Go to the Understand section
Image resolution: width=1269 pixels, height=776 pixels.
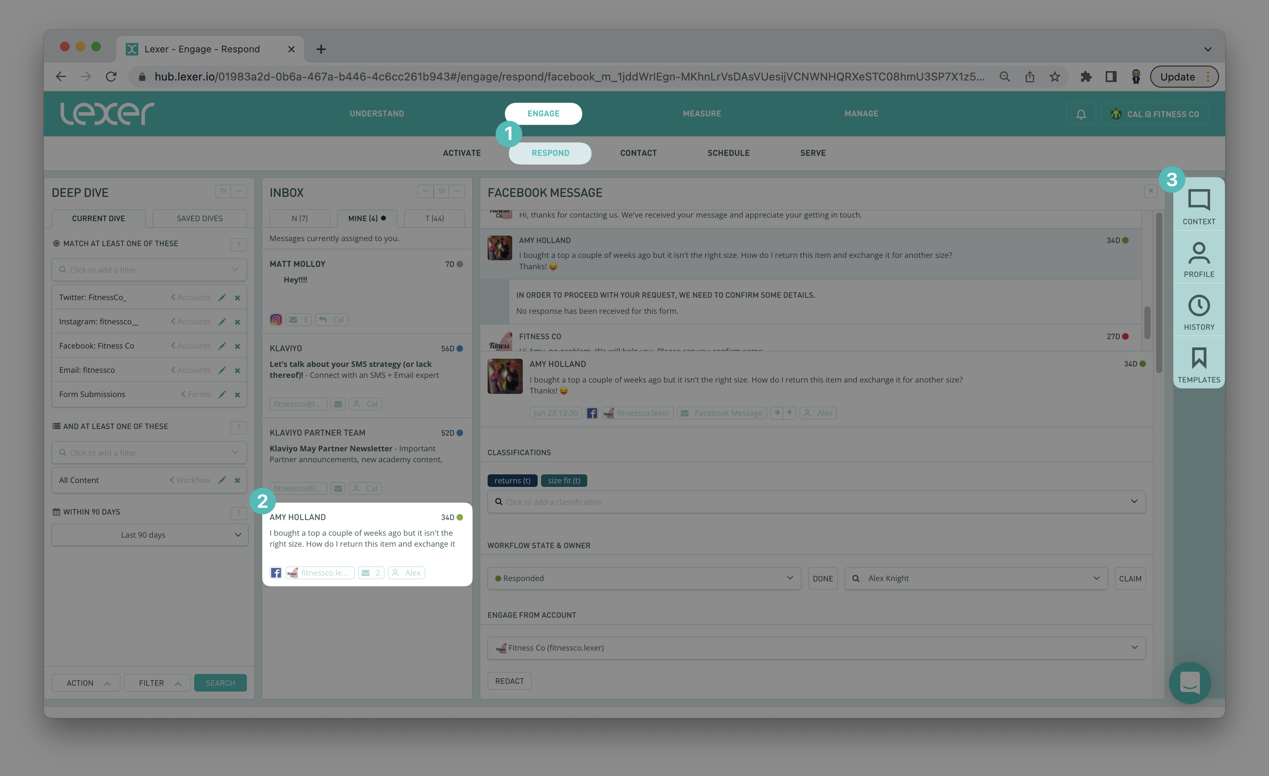tap(377, 113)
